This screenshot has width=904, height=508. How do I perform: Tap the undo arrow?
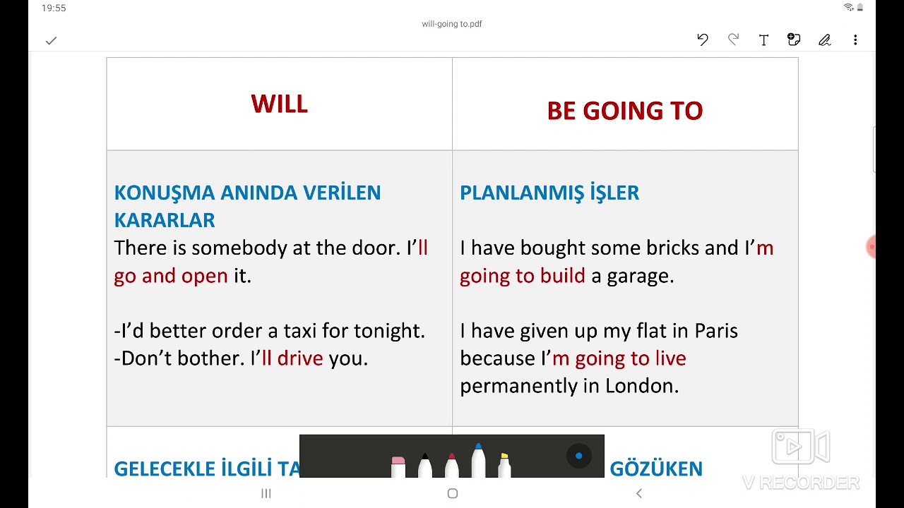702,40
